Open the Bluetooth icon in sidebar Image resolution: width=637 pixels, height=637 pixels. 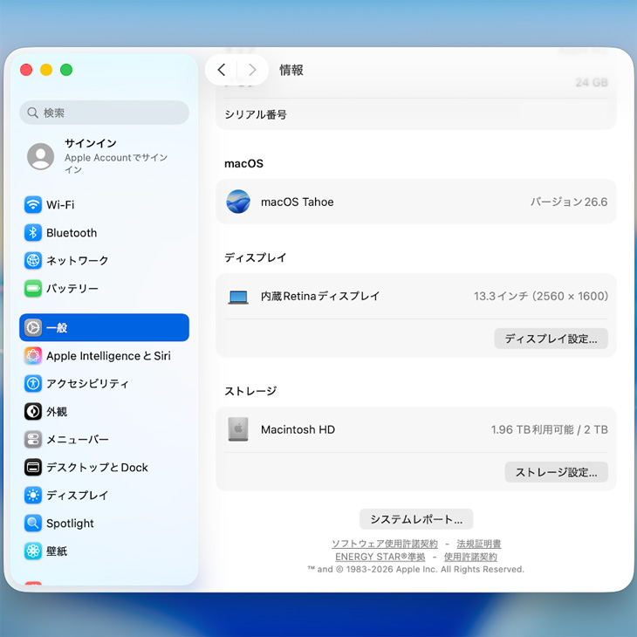33,233
